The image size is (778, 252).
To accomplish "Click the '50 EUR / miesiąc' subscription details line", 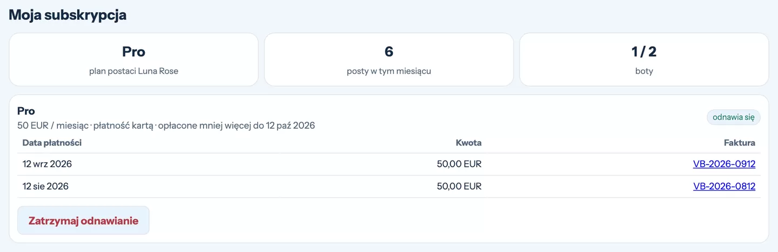I will pyautogui.click(x=166, y=125).
